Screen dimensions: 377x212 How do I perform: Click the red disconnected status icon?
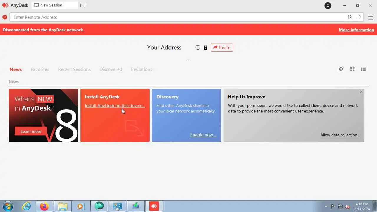point(5,17)
